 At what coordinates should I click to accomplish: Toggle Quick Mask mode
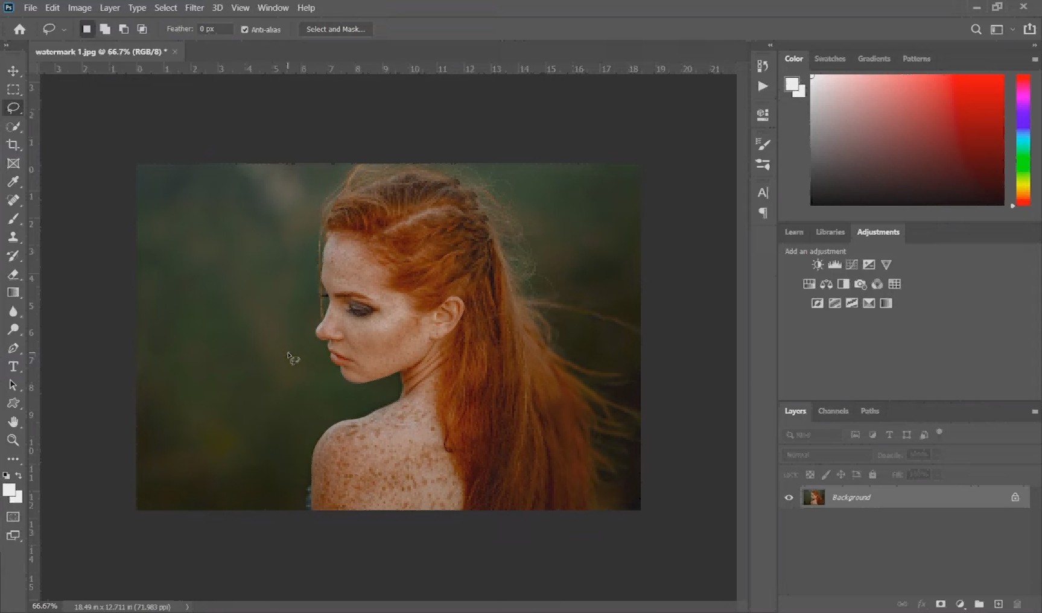[x=13, y=517]
